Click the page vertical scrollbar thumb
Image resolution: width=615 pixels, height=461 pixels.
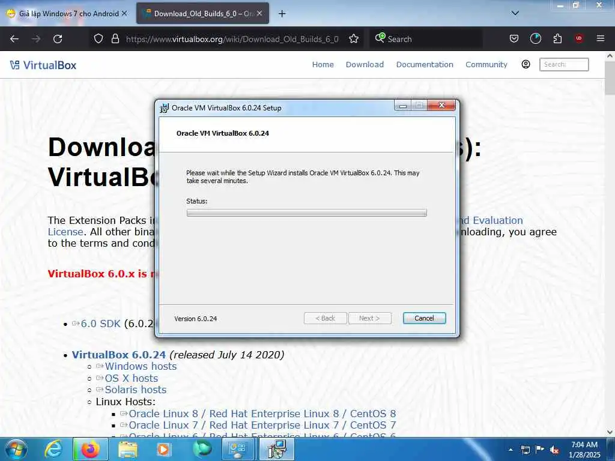(x=610, y=78)
